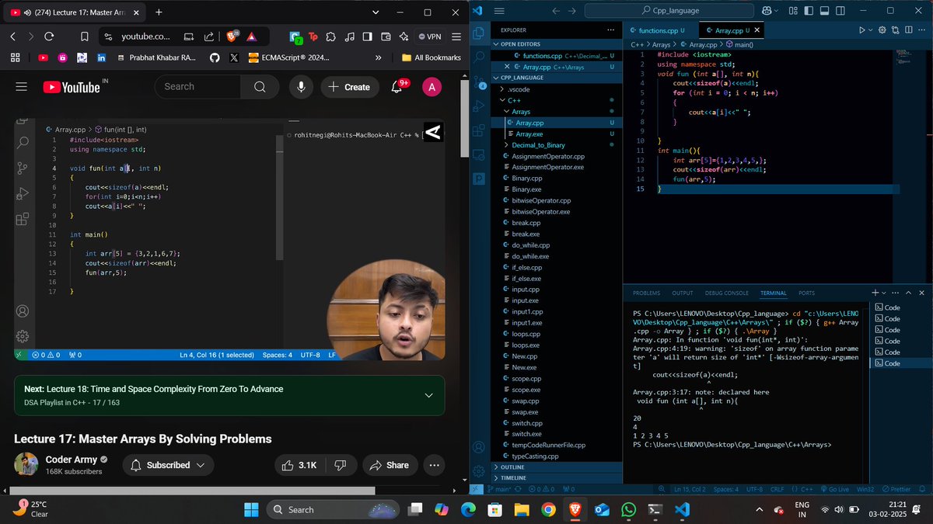Close the VS Code terminal panel
933x524 pixels.
(922, 293)
